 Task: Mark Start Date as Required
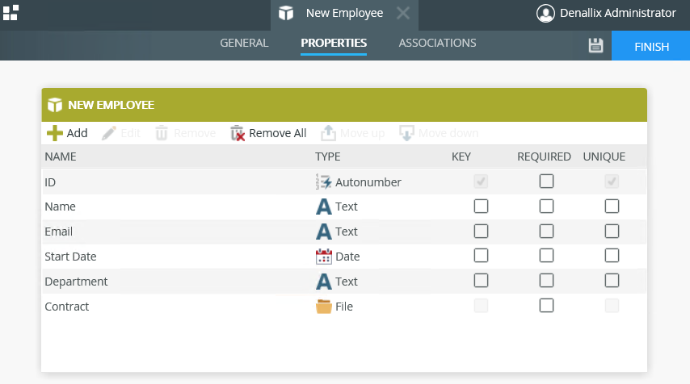(547, 257)
